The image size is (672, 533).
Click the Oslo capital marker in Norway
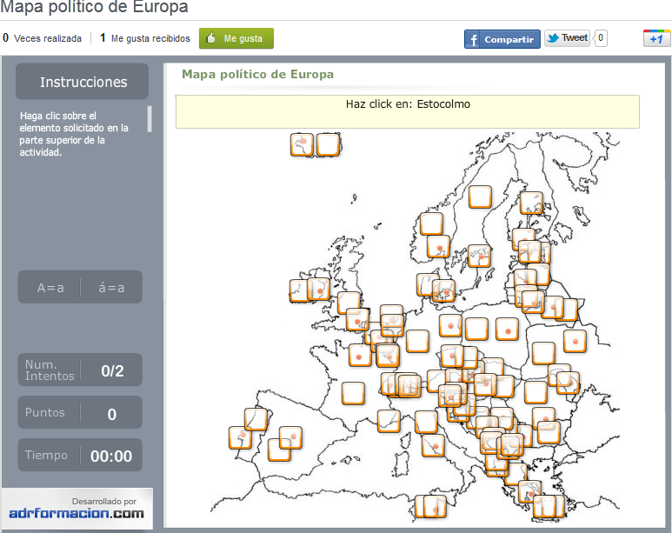438,247
